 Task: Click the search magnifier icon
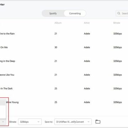pos(119,13)
